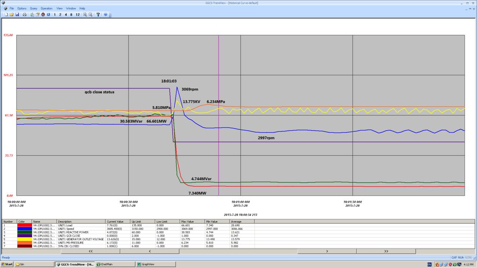Select the UNIT1 Load description cell
This screenshot has width=477, height=268.
point(81,225)
